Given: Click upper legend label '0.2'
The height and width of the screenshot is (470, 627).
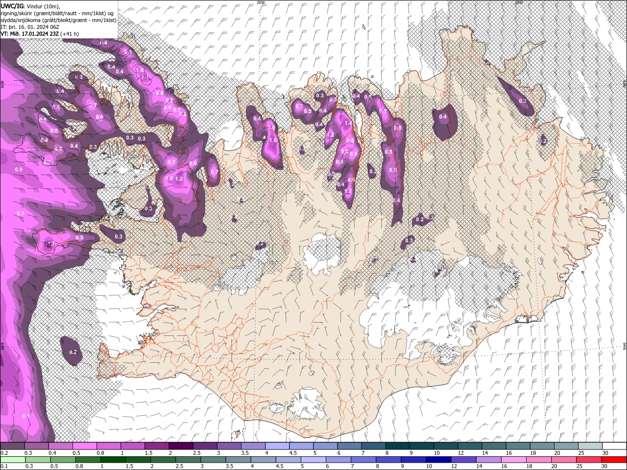Looking at the screenshot, I should [4, 453].
